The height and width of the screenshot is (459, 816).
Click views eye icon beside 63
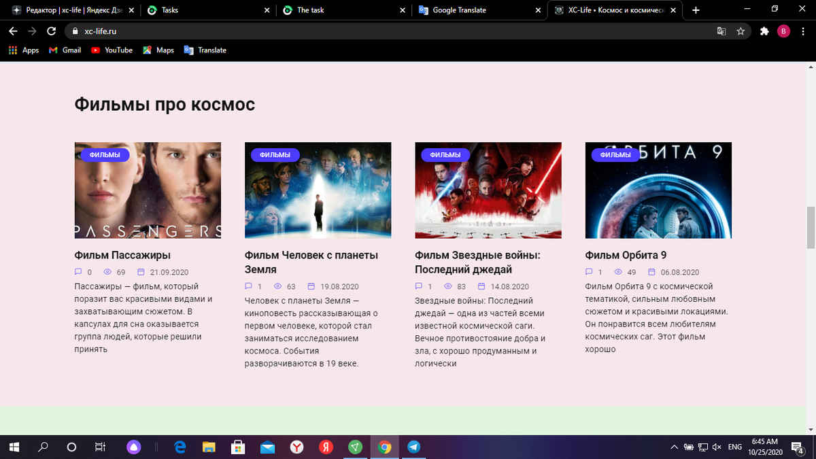pyautogui.click(x=277, y=286)
